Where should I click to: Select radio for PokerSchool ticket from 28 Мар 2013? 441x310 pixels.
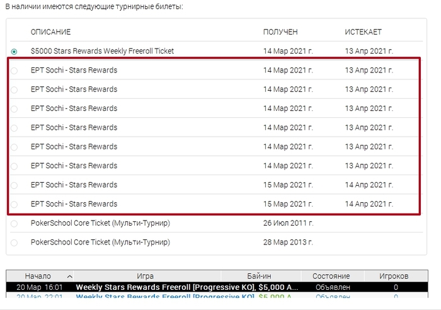tap(14, 243)
